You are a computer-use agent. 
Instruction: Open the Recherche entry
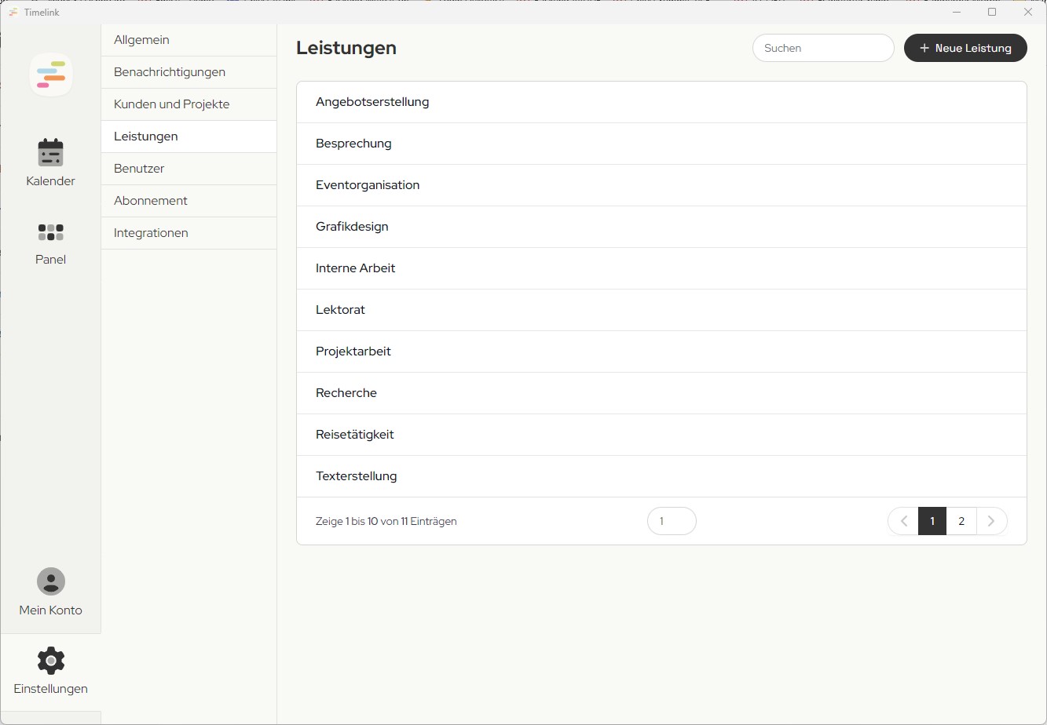click(661, 393)
